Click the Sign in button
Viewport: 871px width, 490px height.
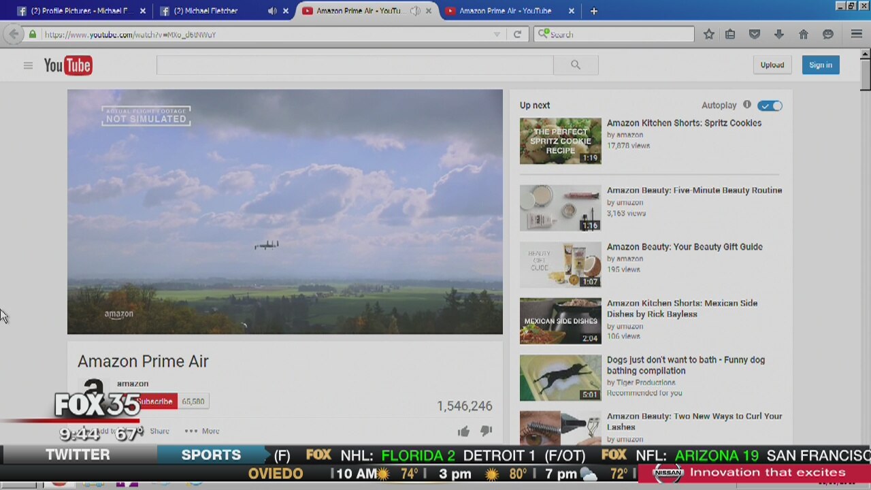[x=820, y=65]
